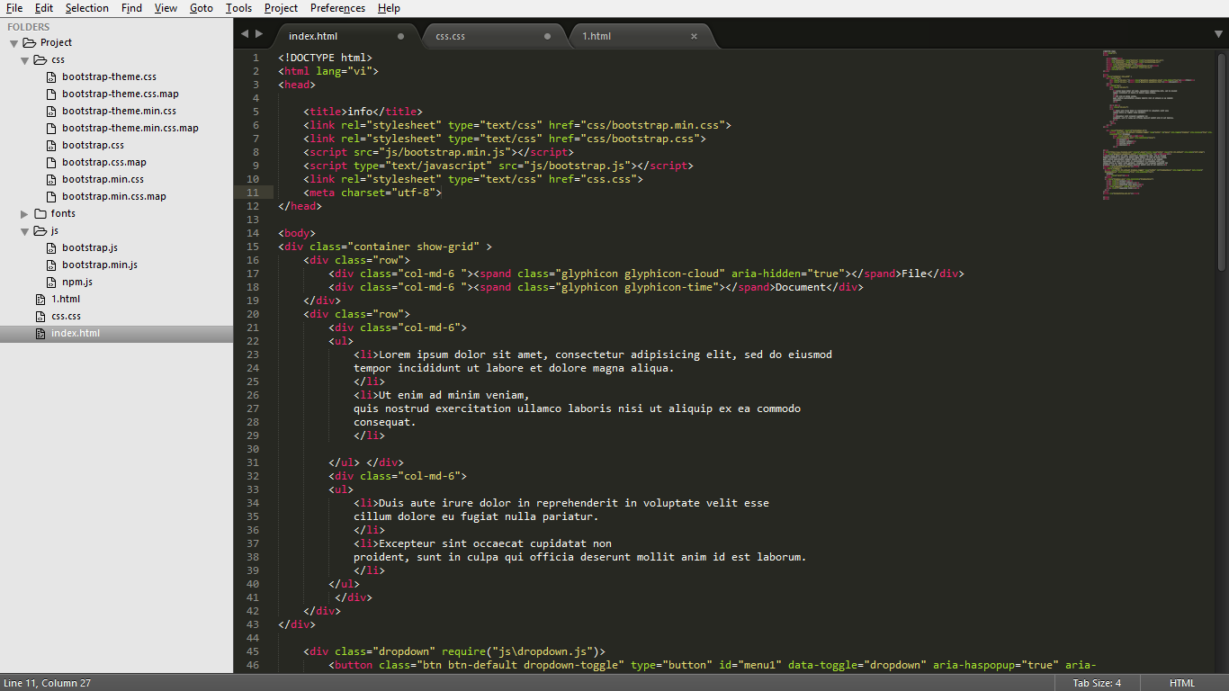This screenshot has width=1229, height=691.
Task: Click the unsaved dot on index.html tab
Action: pos(400,36)
